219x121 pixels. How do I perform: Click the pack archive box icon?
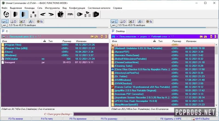(x=60, y=14)
